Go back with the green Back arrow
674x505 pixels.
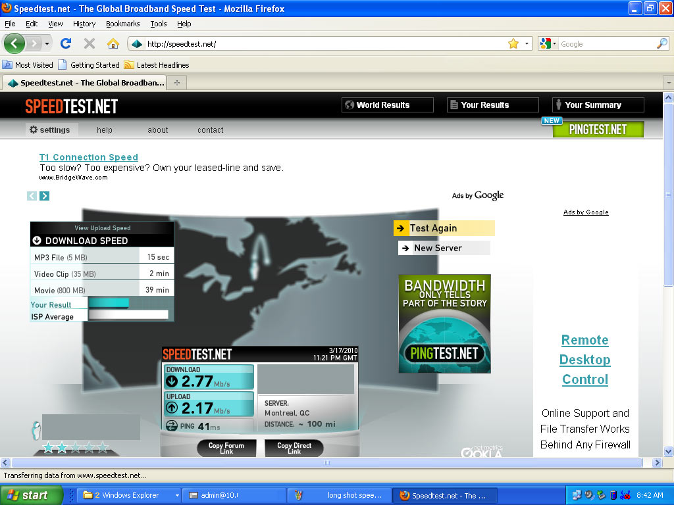point(14,43)
